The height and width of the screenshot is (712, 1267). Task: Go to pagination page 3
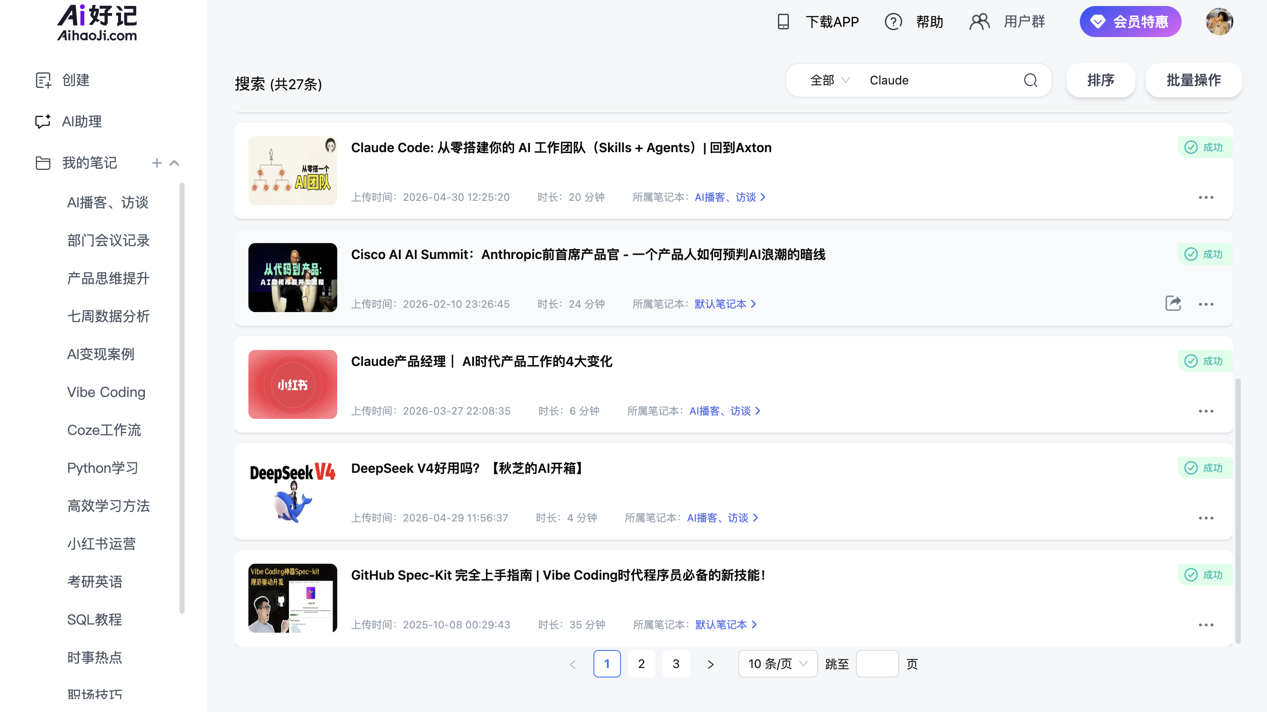click(676, 664)
